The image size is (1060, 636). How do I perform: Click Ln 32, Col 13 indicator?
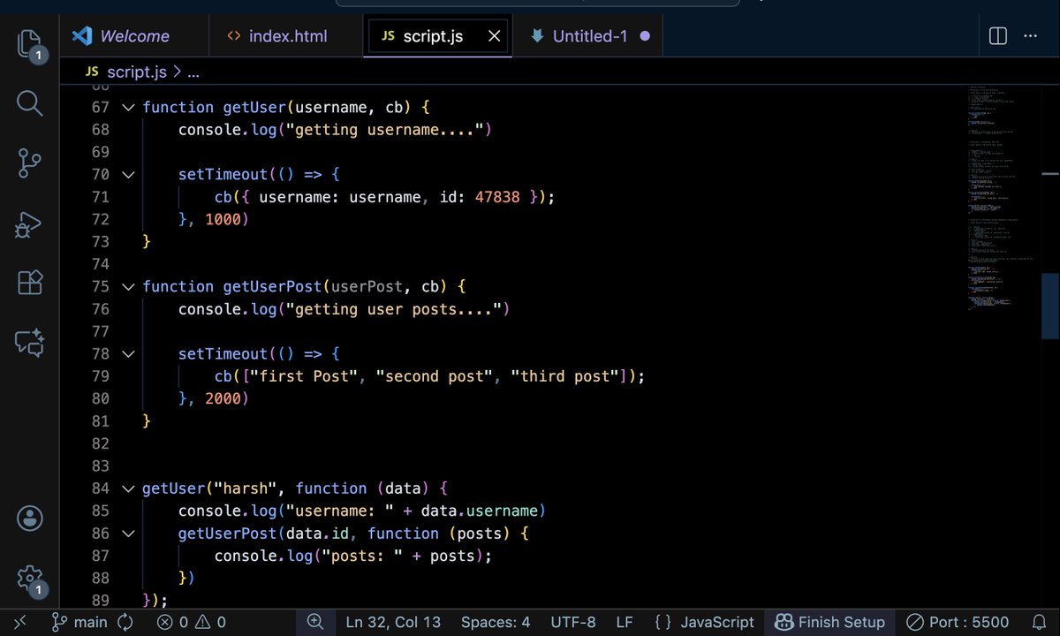(x=393, y=622)
